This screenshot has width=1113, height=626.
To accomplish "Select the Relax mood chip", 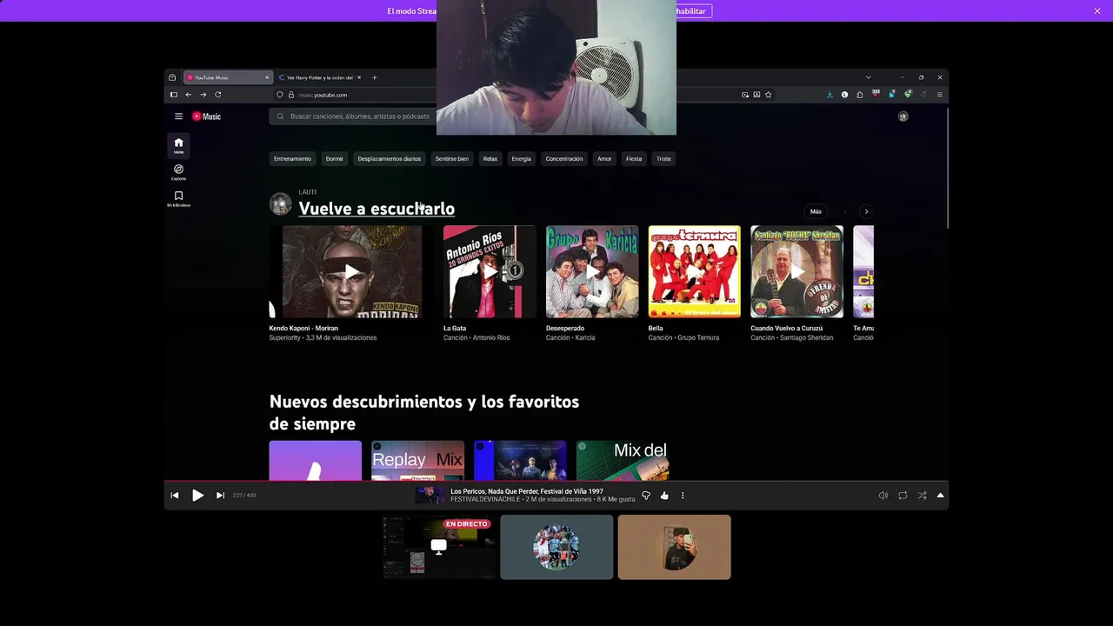I will click(490, 159).
